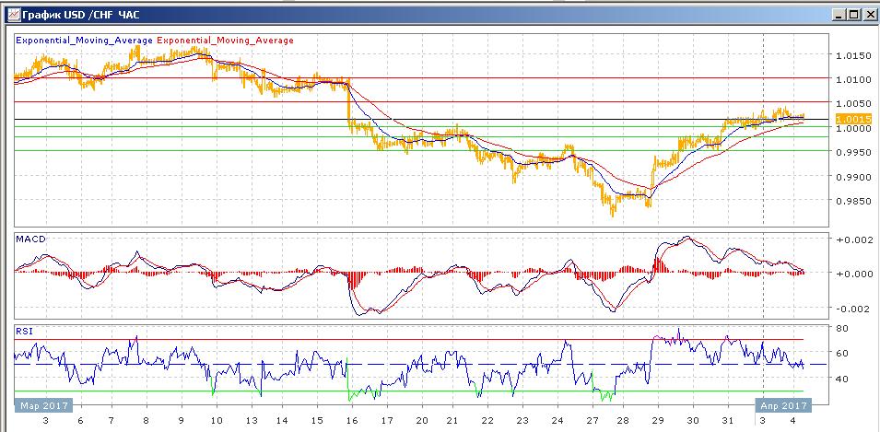Image resolution: width=880 pixels, height=432 pixels.
Task: Click the RSI 50 dashed midline
Action: coord(421,365)
